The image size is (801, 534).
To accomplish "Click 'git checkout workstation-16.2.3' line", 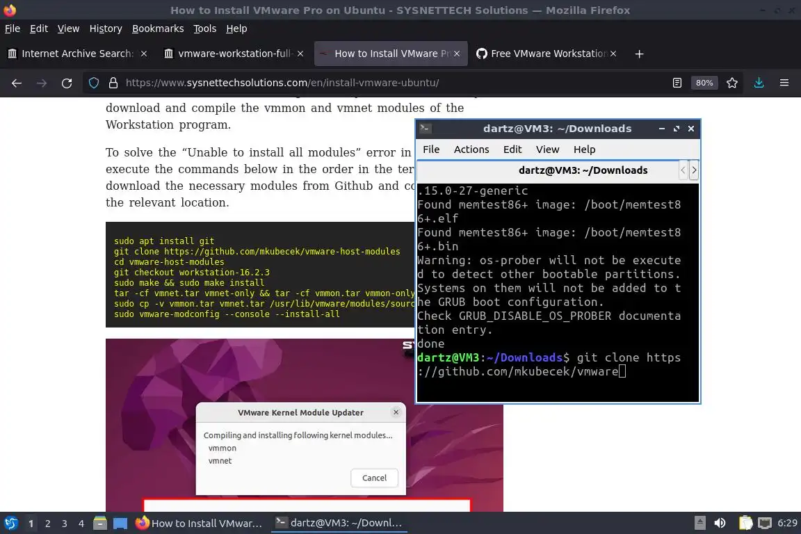I will tap(192, 273).
